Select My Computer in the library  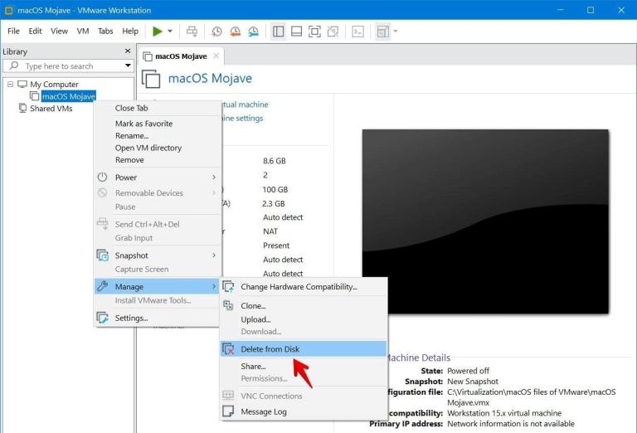54,84
